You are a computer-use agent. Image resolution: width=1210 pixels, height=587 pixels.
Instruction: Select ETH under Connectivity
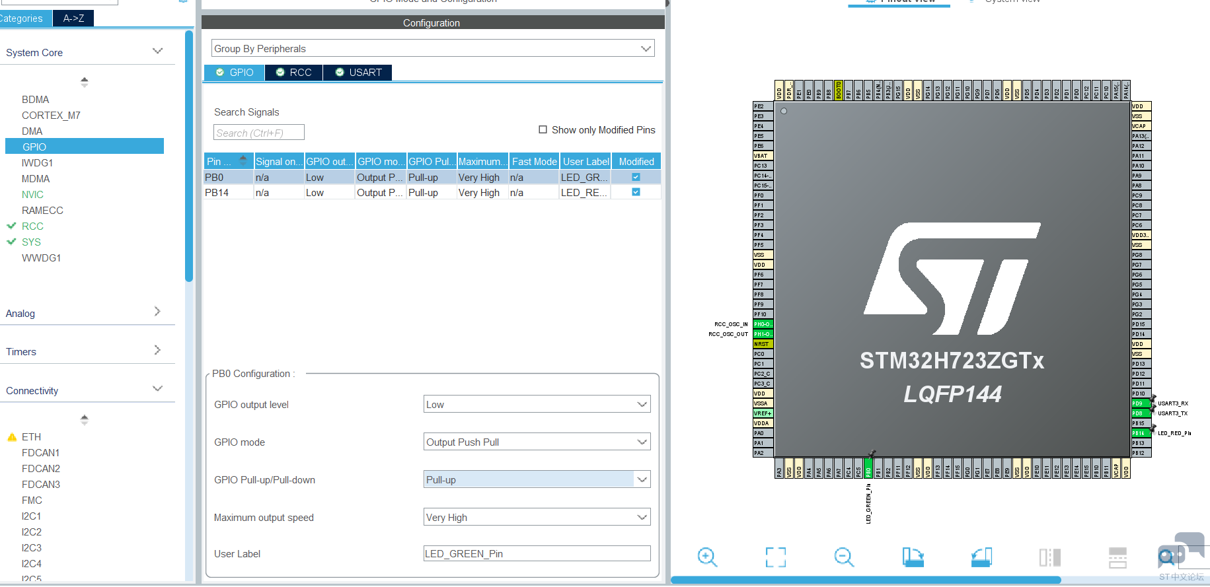pyautogui.click(x=31, y=437)
